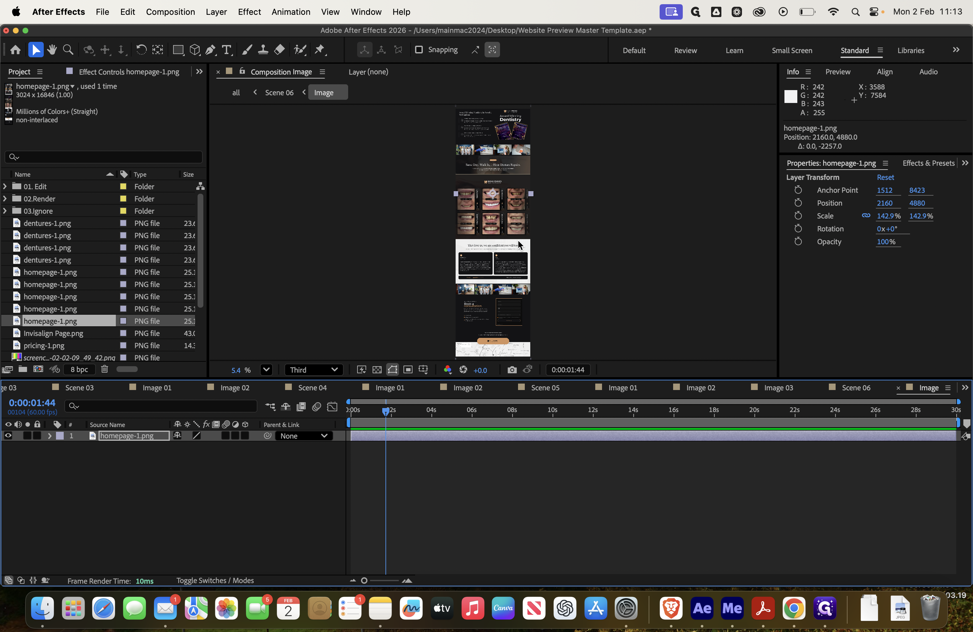Select the Pen tool in toolbar
Viewport: 973px width, 632px height.
210,50
